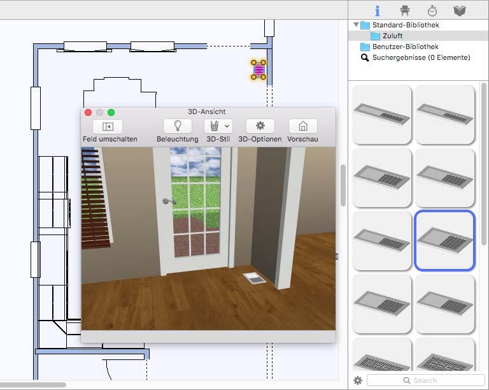This screenshot has height=390, width=489.
Task: Select left patterned grille thumbnail at bottom
Action: tap(382, 354)
